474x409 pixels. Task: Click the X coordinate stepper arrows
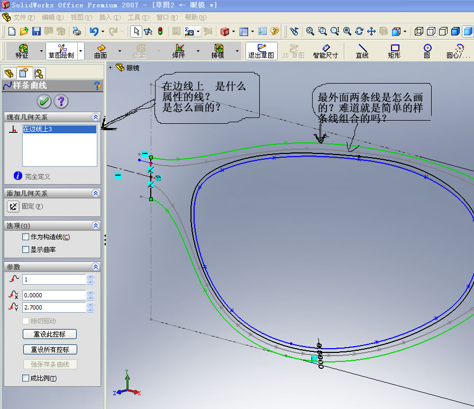90,295
